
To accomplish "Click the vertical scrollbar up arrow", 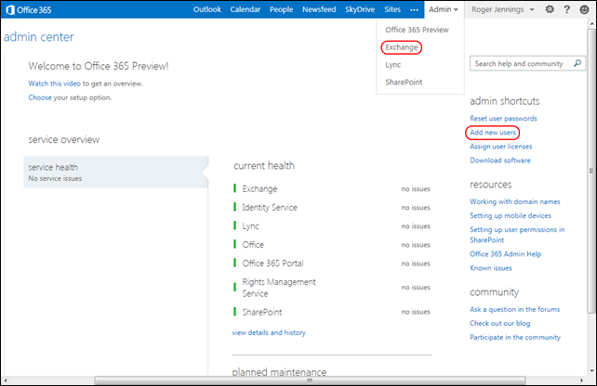I will click(591, 23).
